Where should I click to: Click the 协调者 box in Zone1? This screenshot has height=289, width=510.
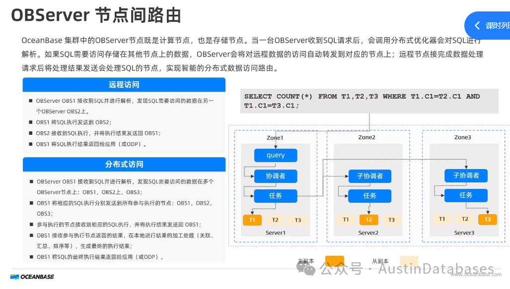pos(276,176)
